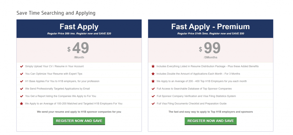Click checkmark beside H1 Base Applies For You
The image size is (293, 135).
click(22, 81)
